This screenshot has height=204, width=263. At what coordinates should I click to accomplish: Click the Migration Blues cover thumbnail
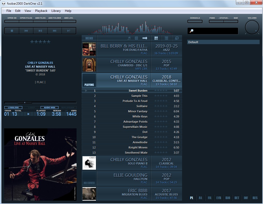pos(89,194)
